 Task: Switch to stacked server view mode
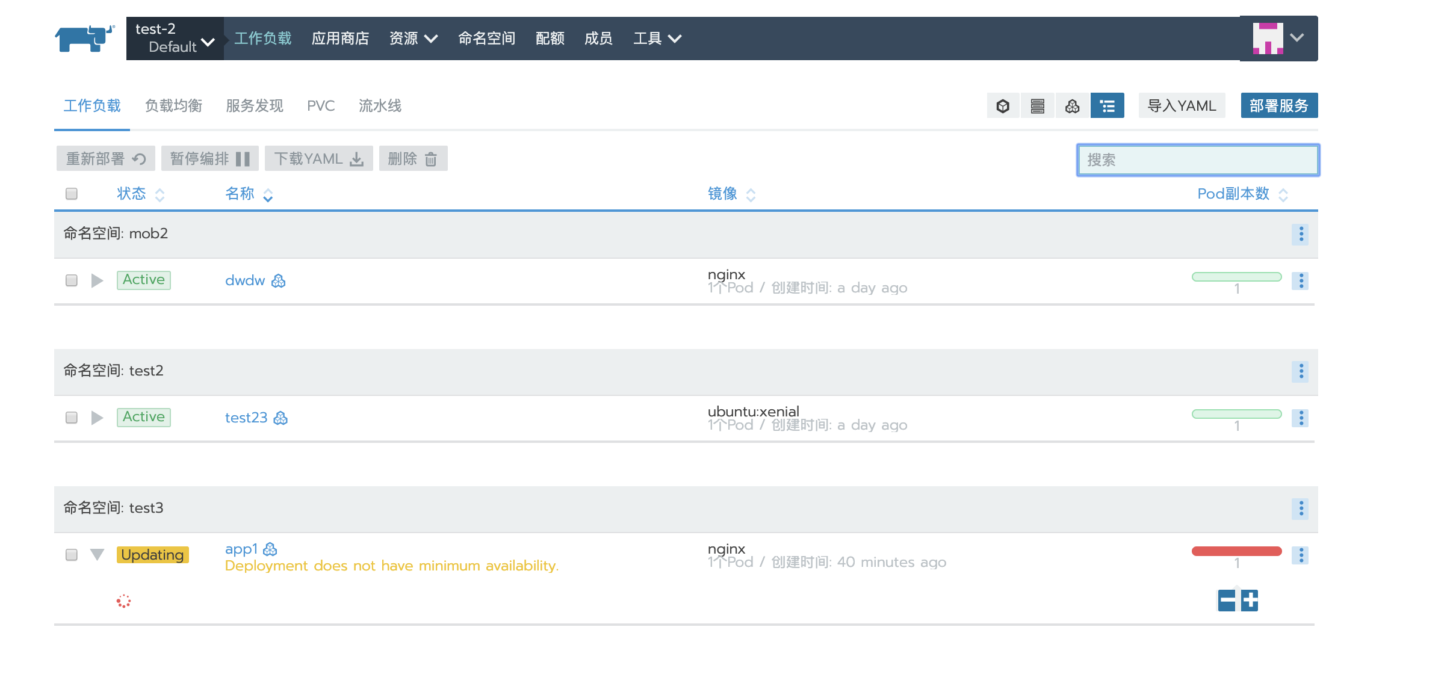click(1036, 105)
